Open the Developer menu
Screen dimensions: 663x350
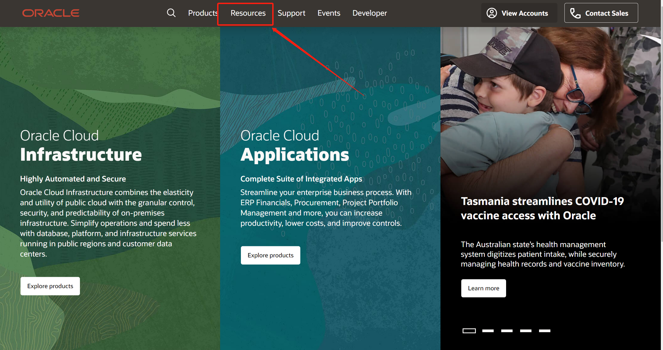point(369,13)
